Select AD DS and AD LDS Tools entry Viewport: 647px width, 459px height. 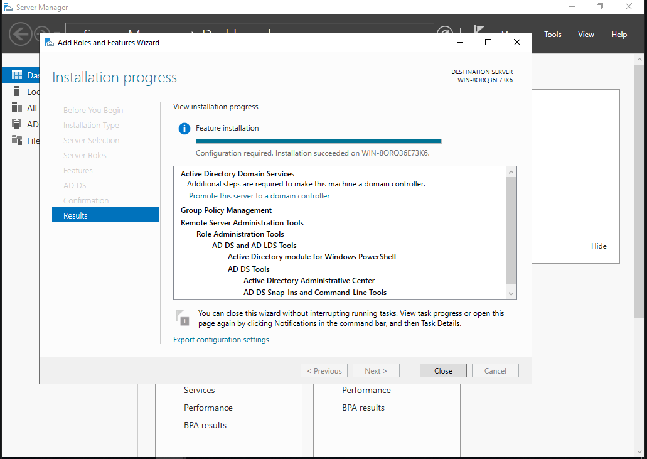tap(254, 245)
